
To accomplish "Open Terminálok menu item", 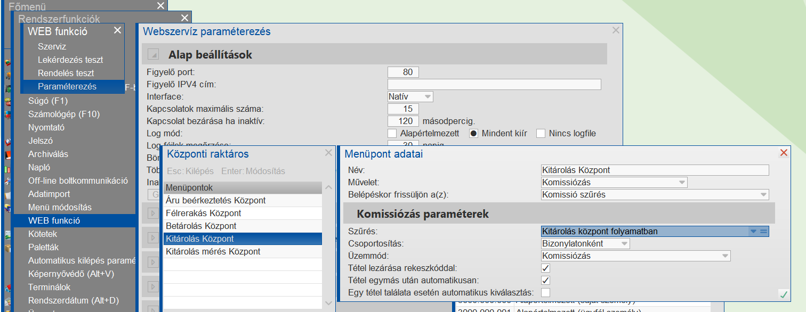I will tap(49, 287).
